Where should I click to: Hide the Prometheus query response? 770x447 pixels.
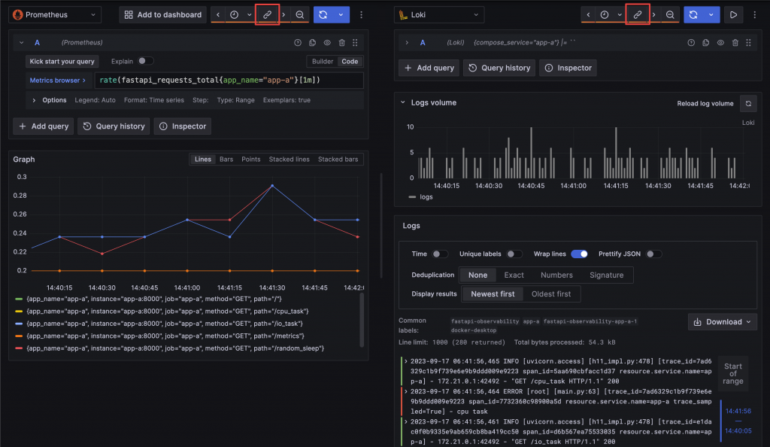tap(327, 43)
